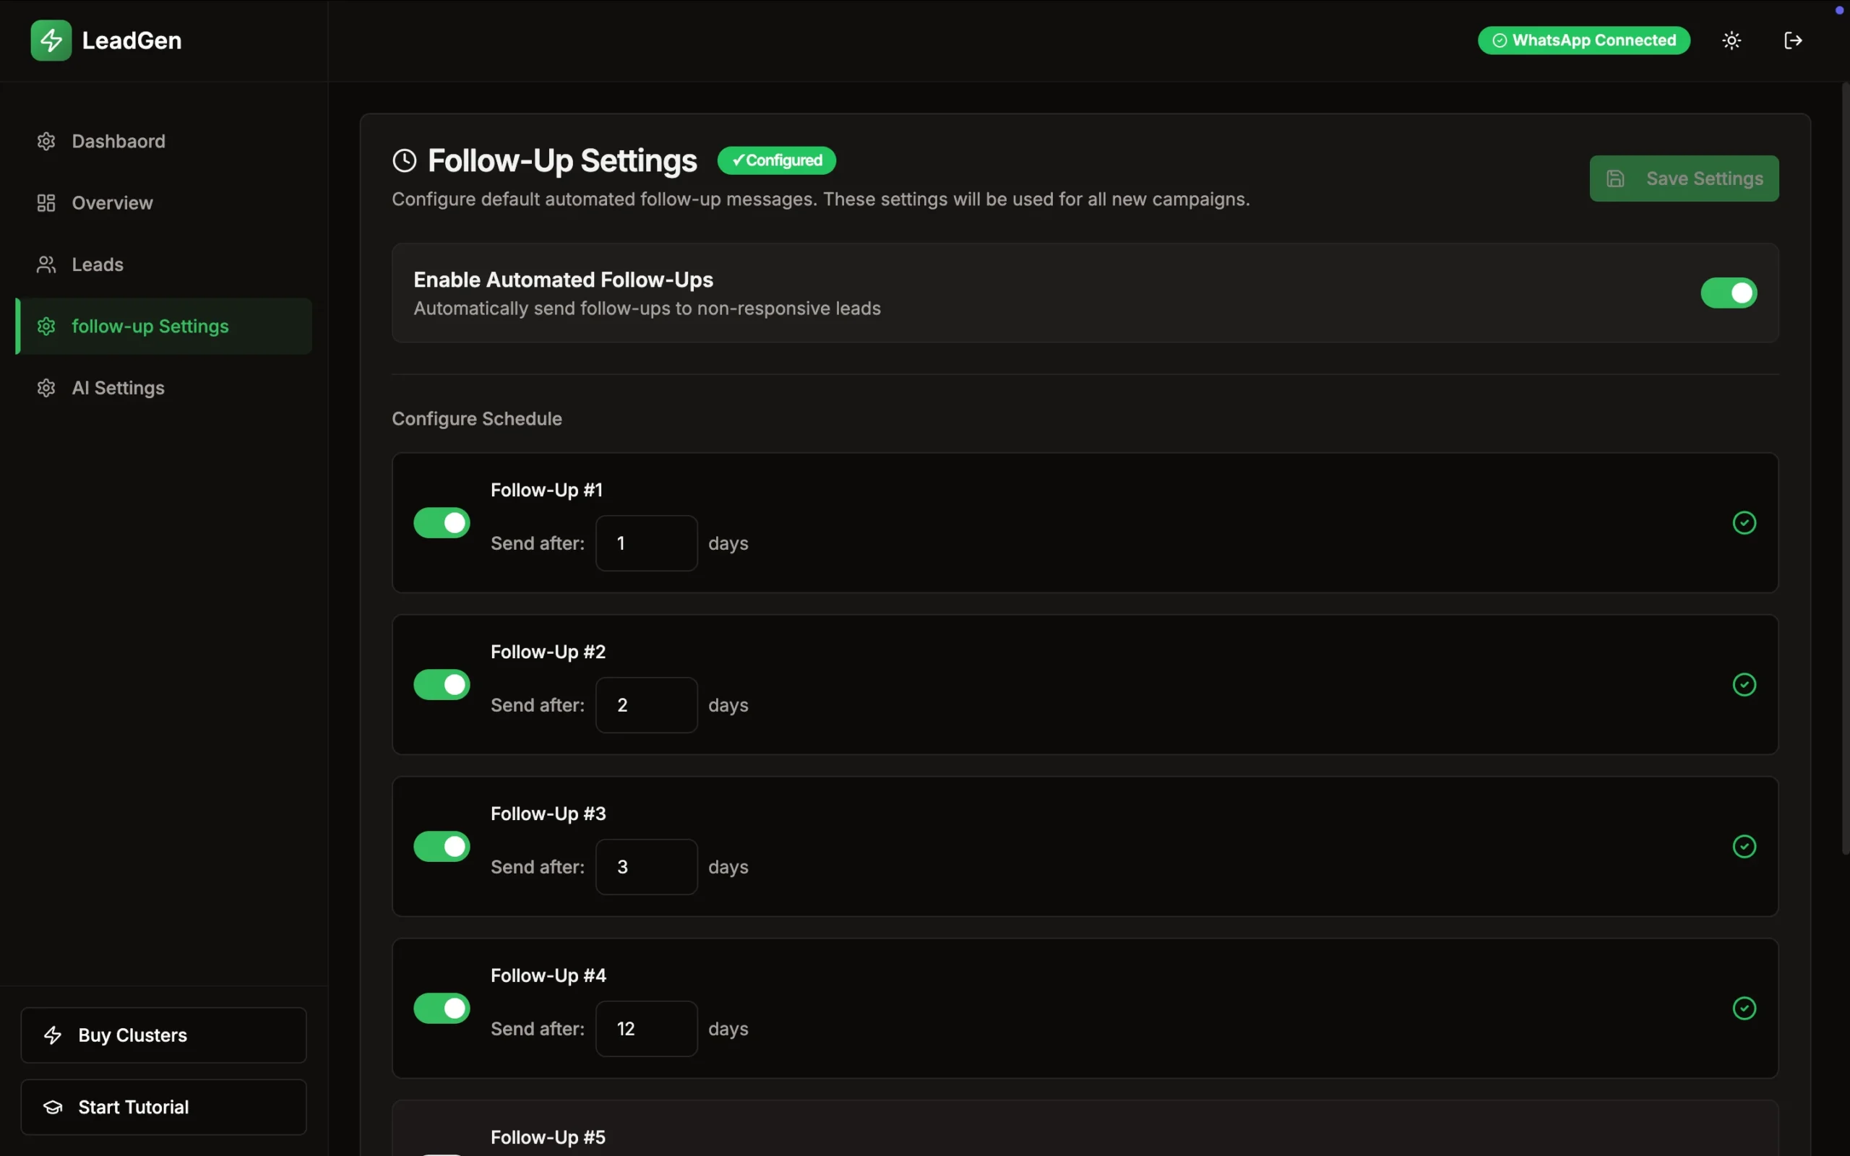Click the Buy Clusters button
The height and width of the screenshot is (1156, 1850).
pos(163,1035)
